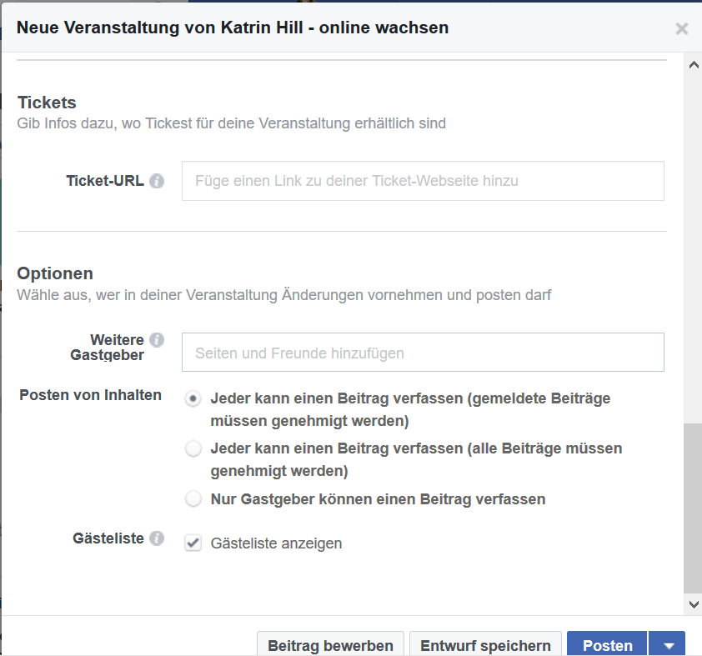The image size is (702, 656).
Task: Click the info icon next to Gästeliste
Action: pyautogui.click(x=157, y=538)
